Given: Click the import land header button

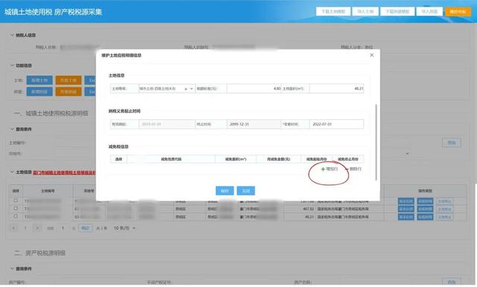Looking at the screenshot, I should point(365,12).
